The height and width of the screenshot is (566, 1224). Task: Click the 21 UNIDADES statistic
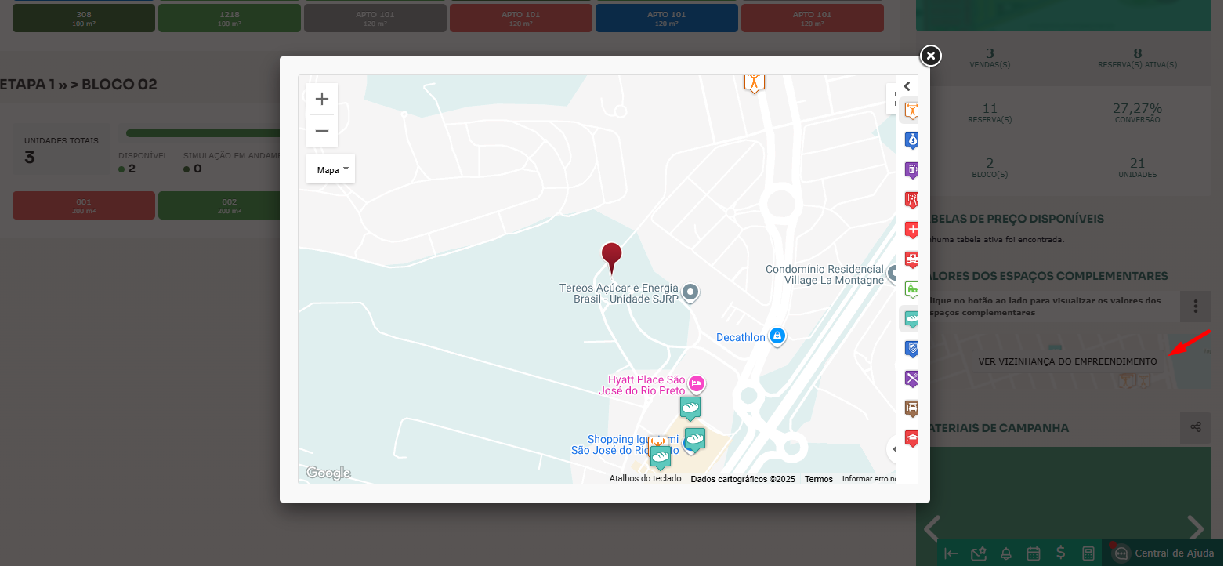(x=1137, y=167)
